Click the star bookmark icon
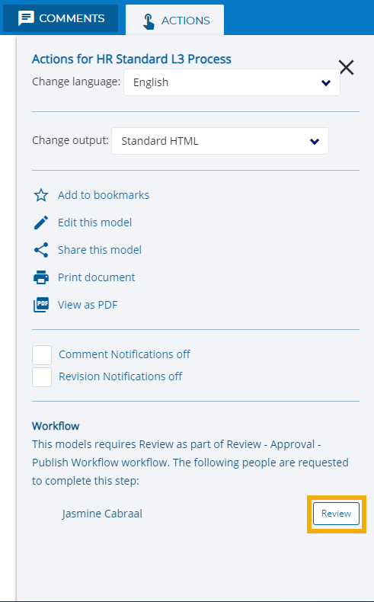 (x=41, y=195)
